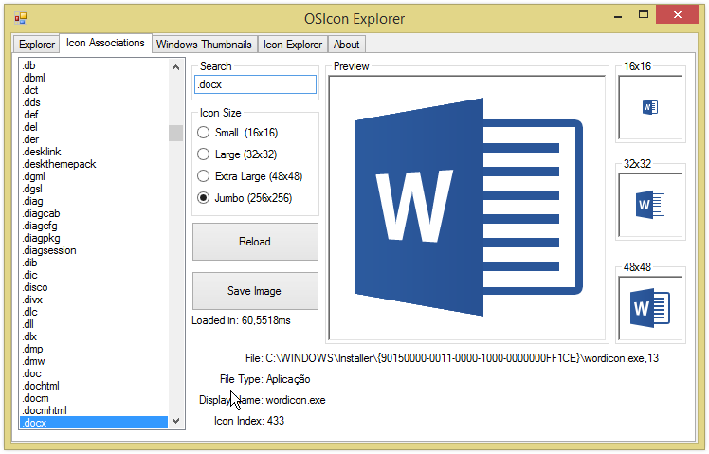Select Jumbo (256x256) icon size
Screen dimensions: 709x454
tap(203, 198)
